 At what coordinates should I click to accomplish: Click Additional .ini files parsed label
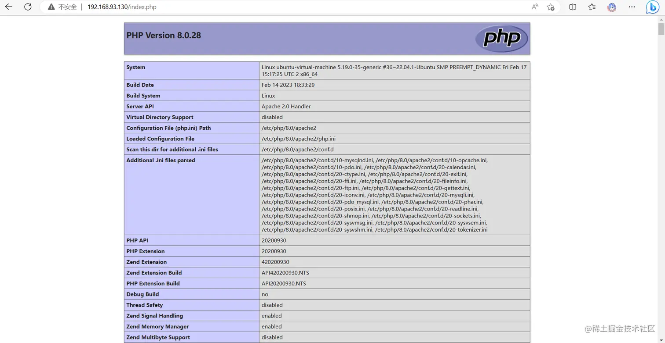click(161, 160)
